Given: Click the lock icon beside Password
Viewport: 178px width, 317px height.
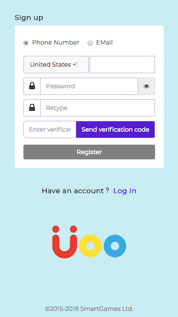Looking at the screenshot, I should 32,86.
